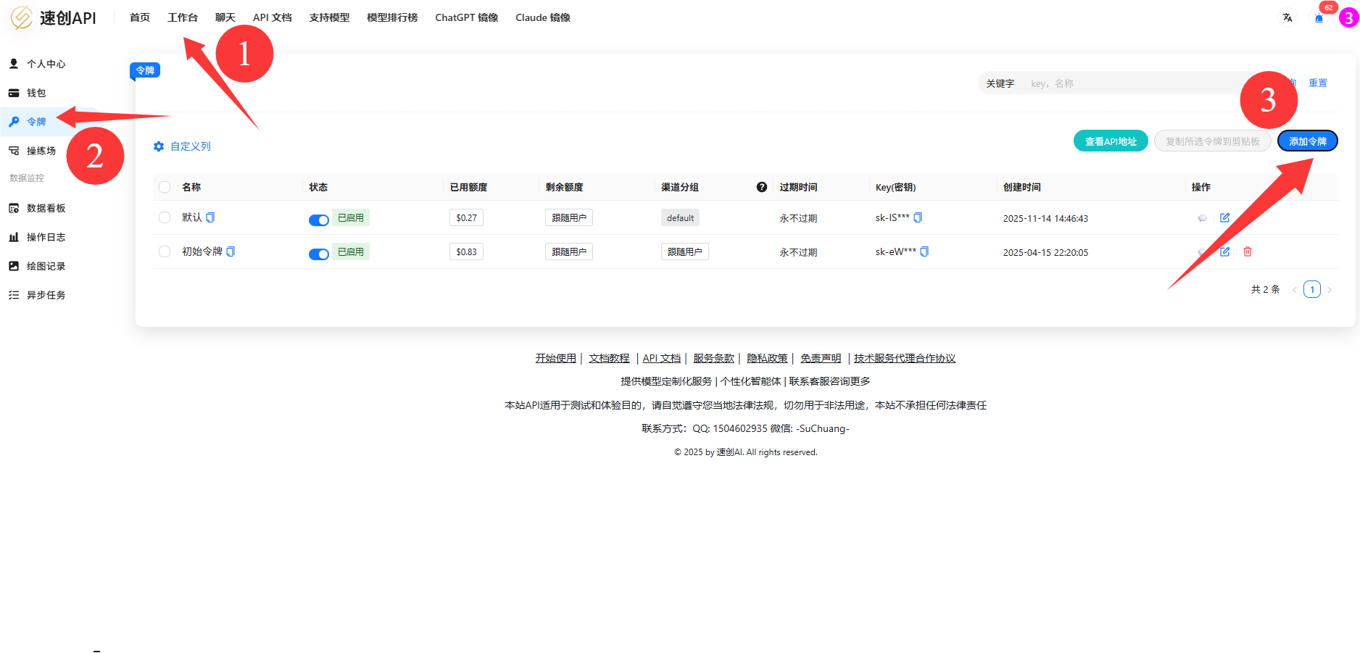Viewport: 1360px width, 653px height.
Task: Delete the 初始令牌 token
Action: 1248,251
